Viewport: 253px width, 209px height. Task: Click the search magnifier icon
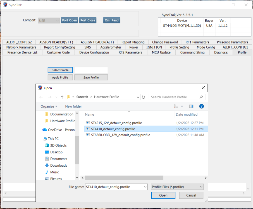[x=201, y=97]
